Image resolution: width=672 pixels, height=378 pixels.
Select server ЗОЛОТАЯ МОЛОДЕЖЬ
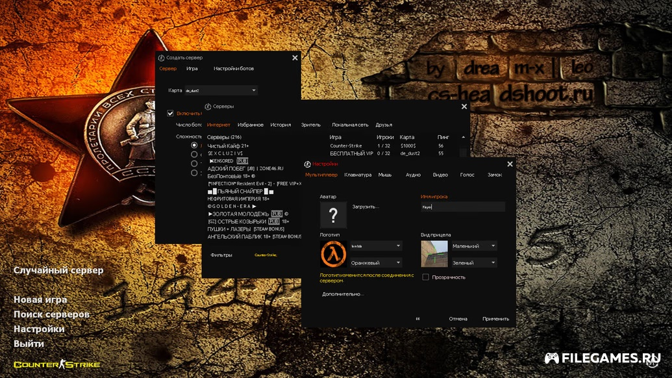[x=248, y=214]
